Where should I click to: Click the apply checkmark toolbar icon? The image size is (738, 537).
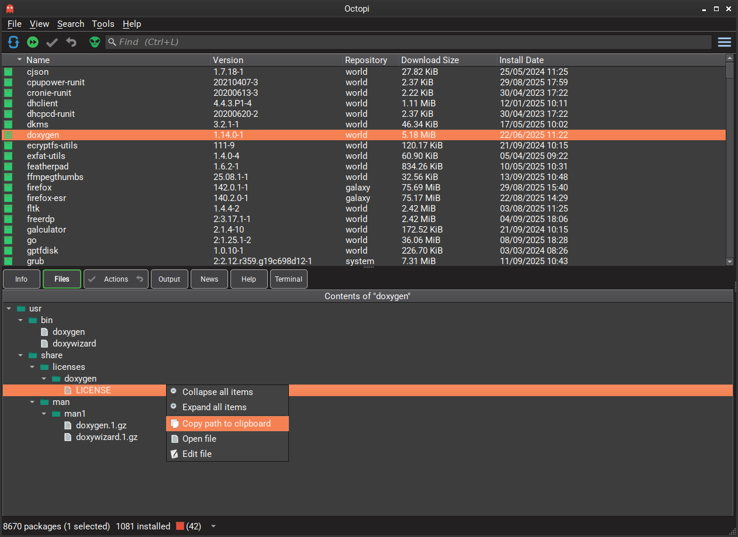click(x=52, y=42)
